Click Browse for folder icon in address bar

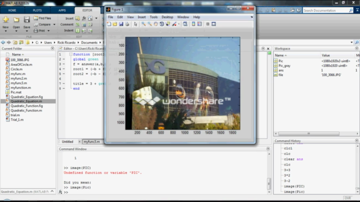click(x=21, y=43)
